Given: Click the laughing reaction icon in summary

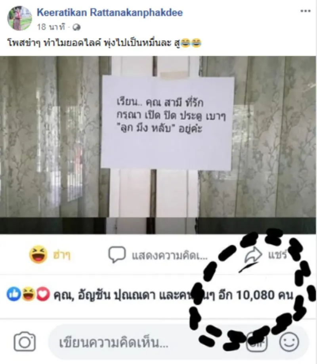Looking at the screenshot, I should (x=28, y=294).
